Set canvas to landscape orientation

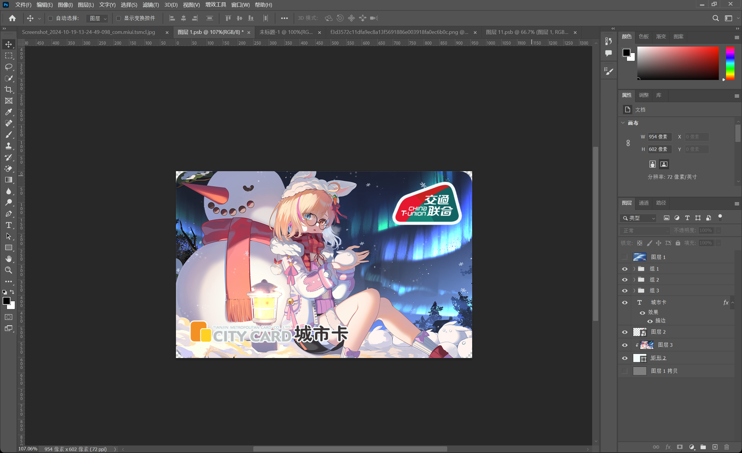click(664, 164)
